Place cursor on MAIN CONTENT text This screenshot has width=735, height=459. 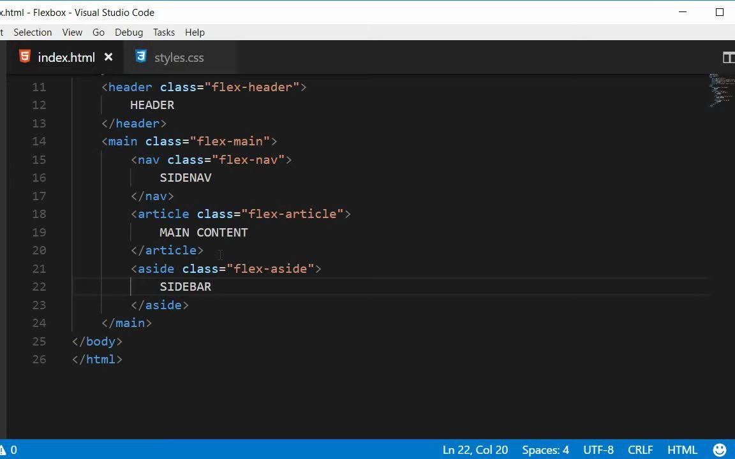tap(204, 232)
